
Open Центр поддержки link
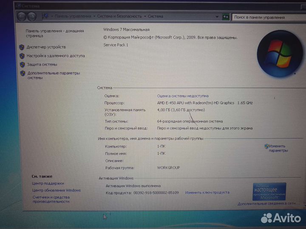48,184
